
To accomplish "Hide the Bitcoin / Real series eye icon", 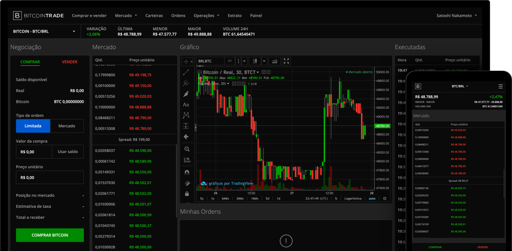I will 264,72.
